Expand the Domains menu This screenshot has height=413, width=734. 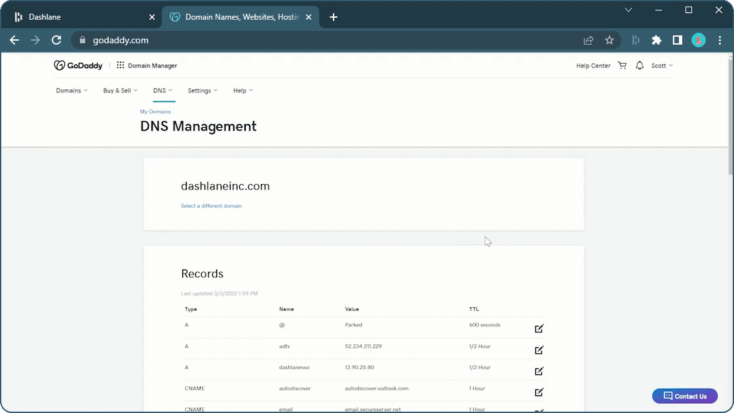pyautogui.click(x=71, y=90)
